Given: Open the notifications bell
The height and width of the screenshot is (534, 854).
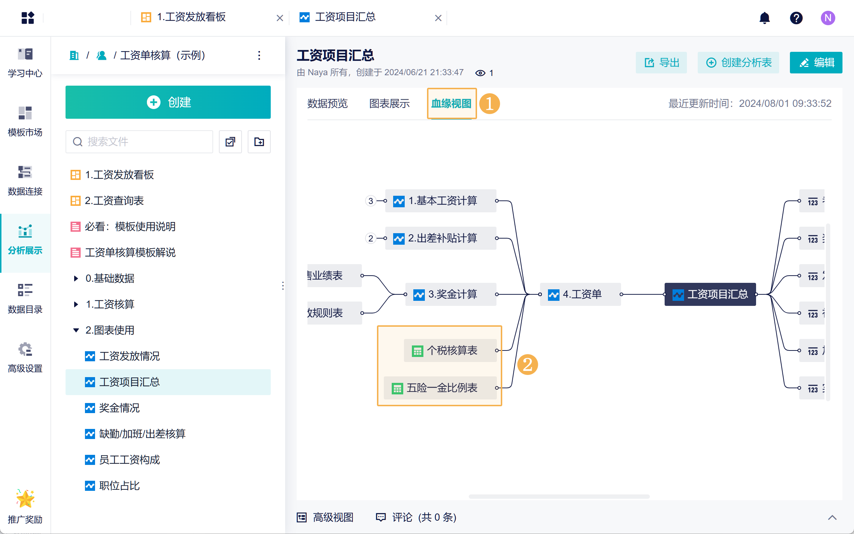Looking at the screenshot, I should pyautogui.click(x=764, y=18).
